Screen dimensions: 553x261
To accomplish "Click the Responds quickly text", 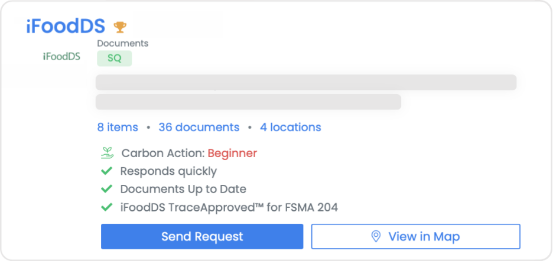I will point(168,171).
